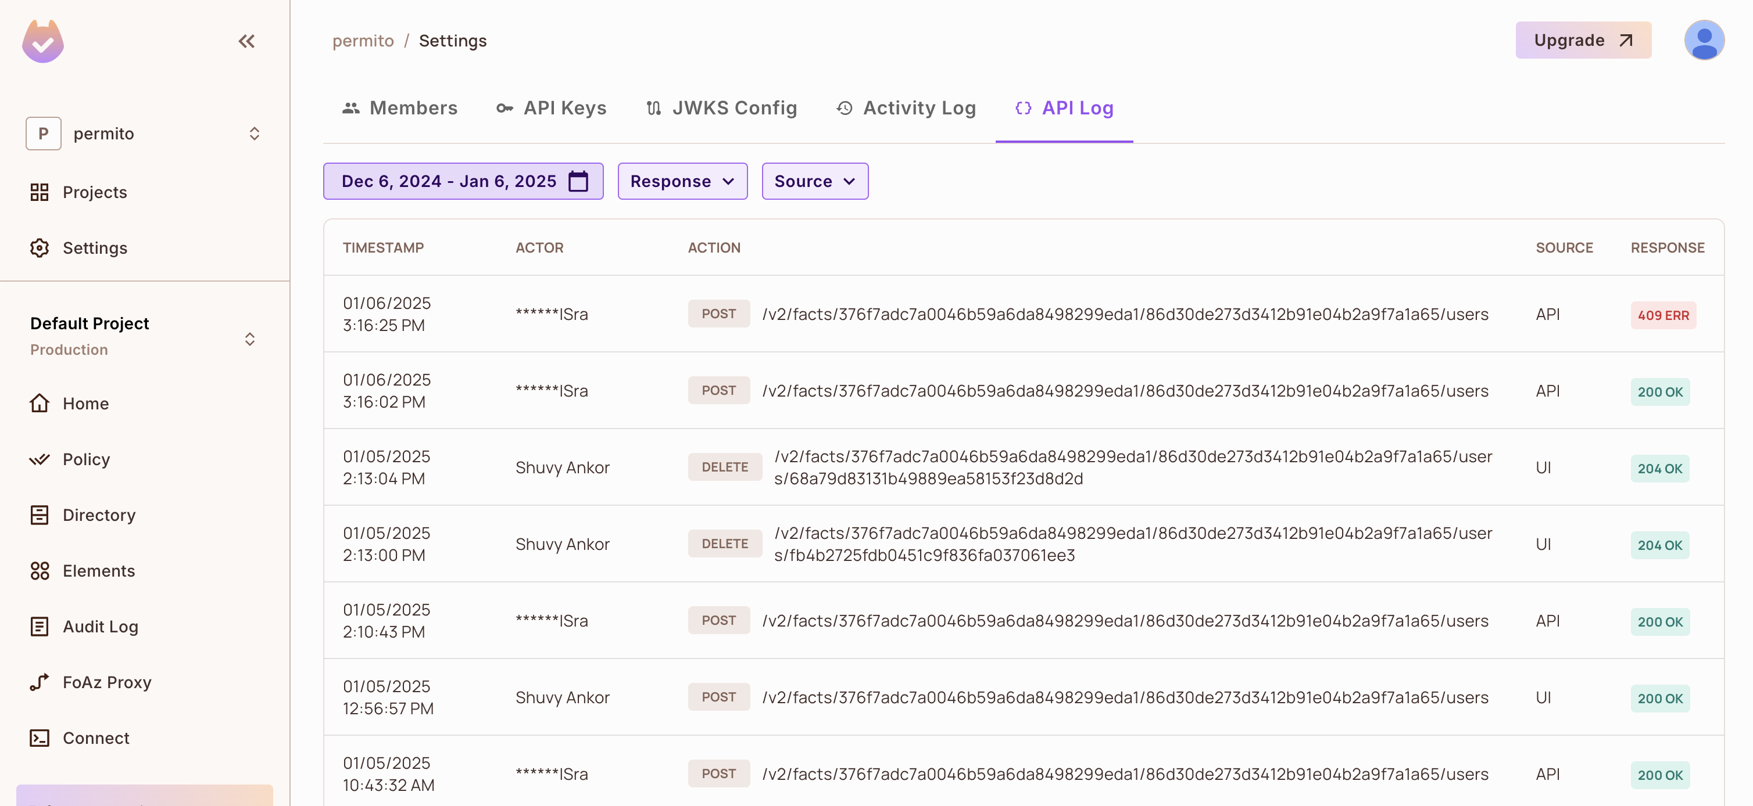The image size is (1753, 806).
Task: Switch to the Members tab
Action: [x=399, y=107]
